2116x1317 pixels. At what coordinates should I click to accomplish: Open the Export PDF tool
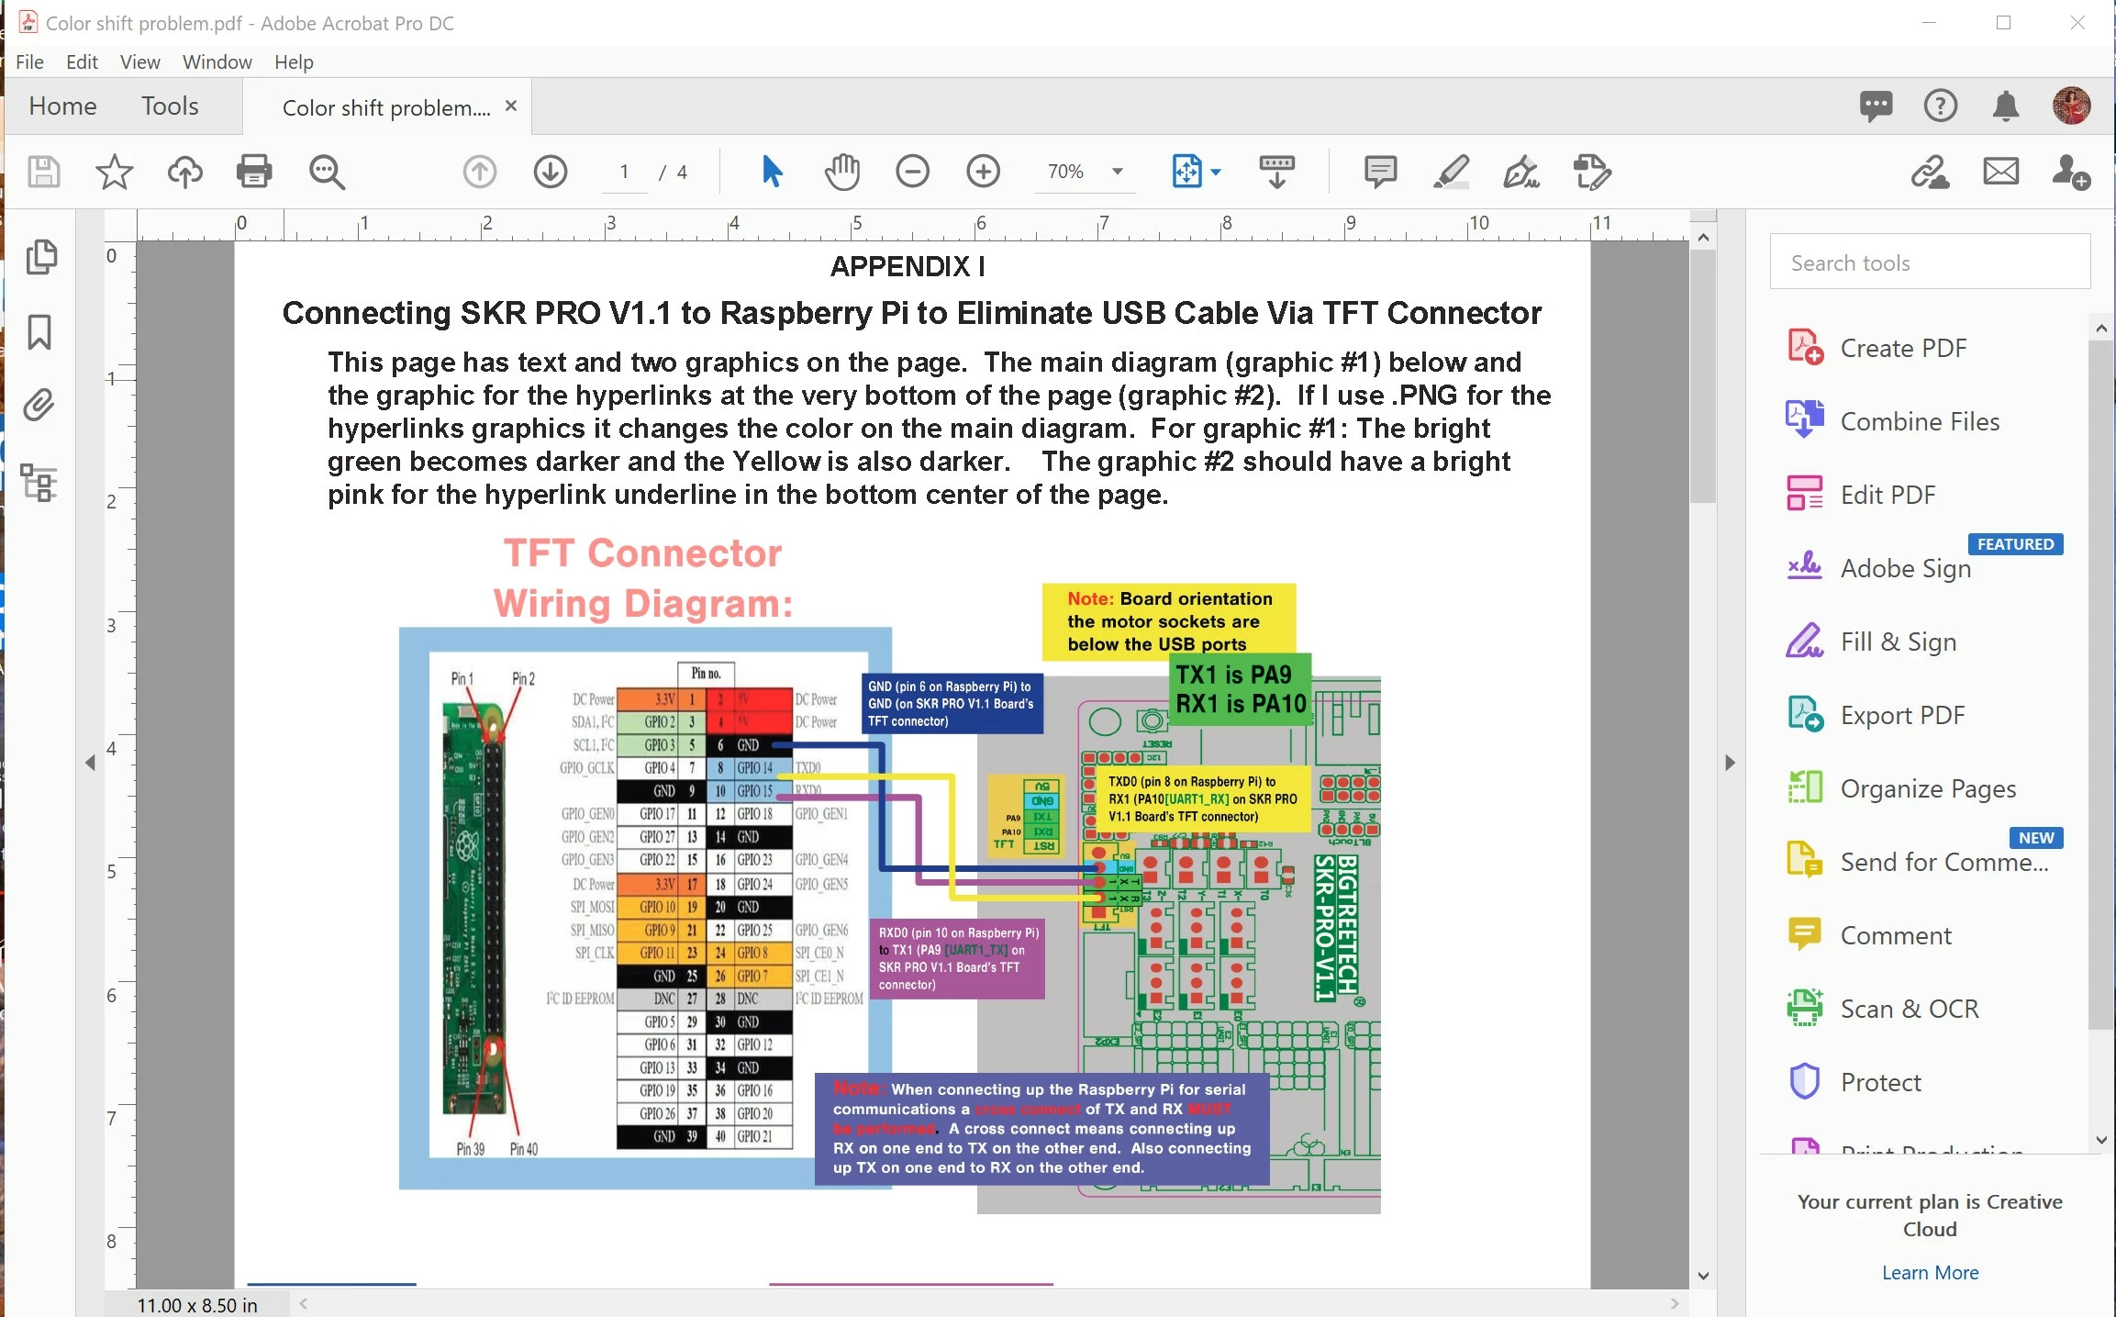coord(1902,715)
